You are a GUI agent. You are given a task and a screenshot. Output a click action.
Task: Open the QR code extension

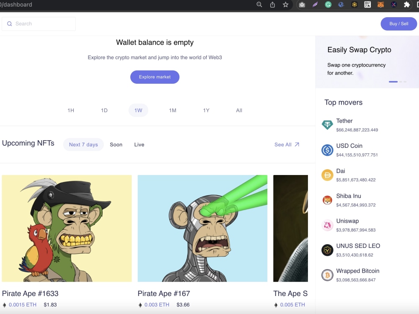point(367,5)
